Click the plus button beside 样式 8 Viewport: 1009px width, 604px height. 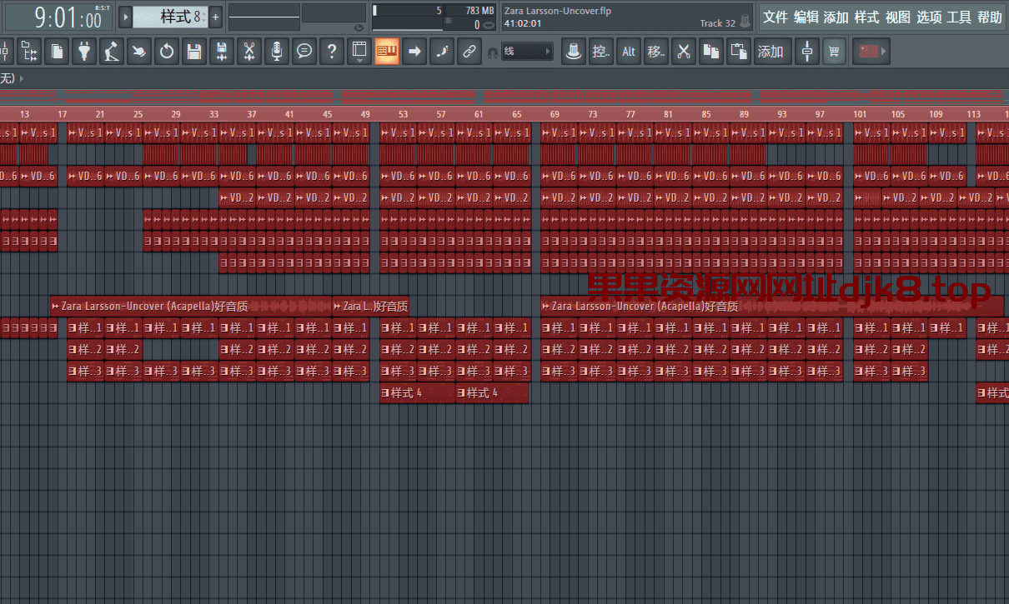215,17
